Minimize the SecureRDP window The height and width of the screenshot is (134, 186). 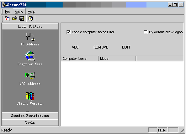point(170,5)
